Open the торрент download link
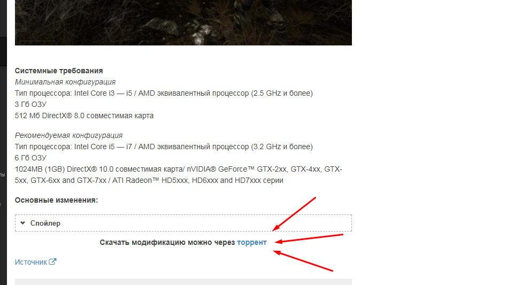This screenshot has height=285, width=522. (252, 242)
